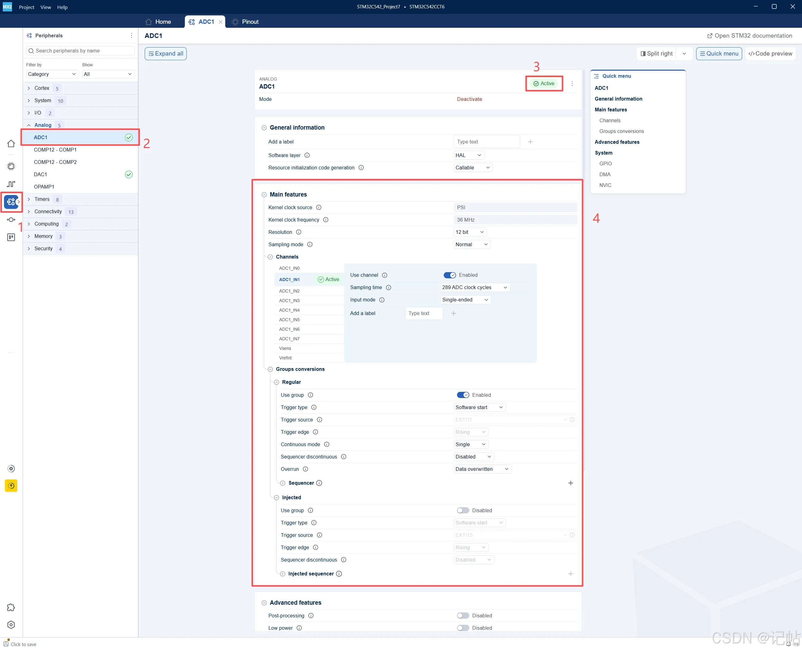This screenshot has width=802, height=651.
Task: Enable Injected group Use group switch
Action: coord(463,510)
